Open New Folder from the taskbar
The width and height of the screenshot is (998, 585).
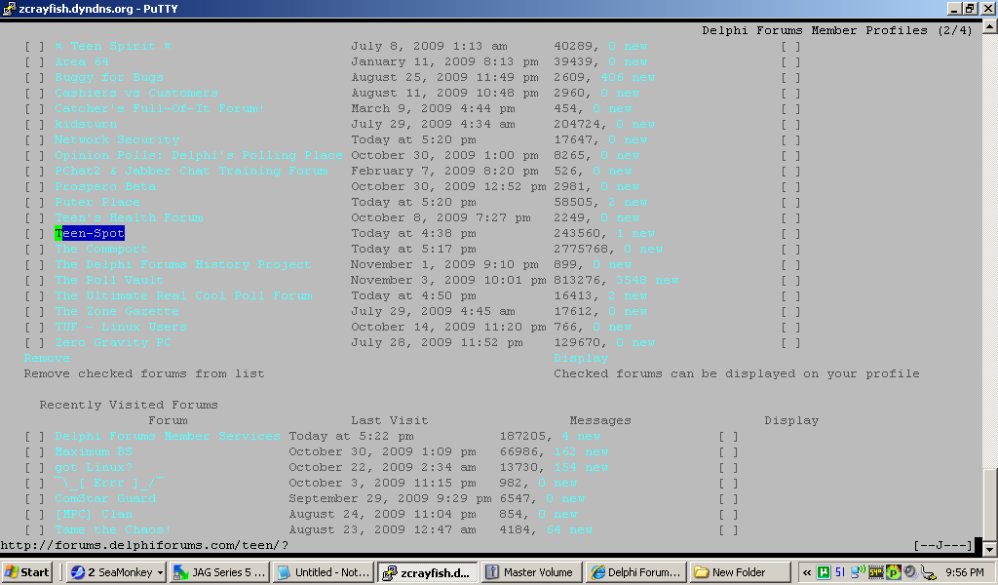click(738, 572)
